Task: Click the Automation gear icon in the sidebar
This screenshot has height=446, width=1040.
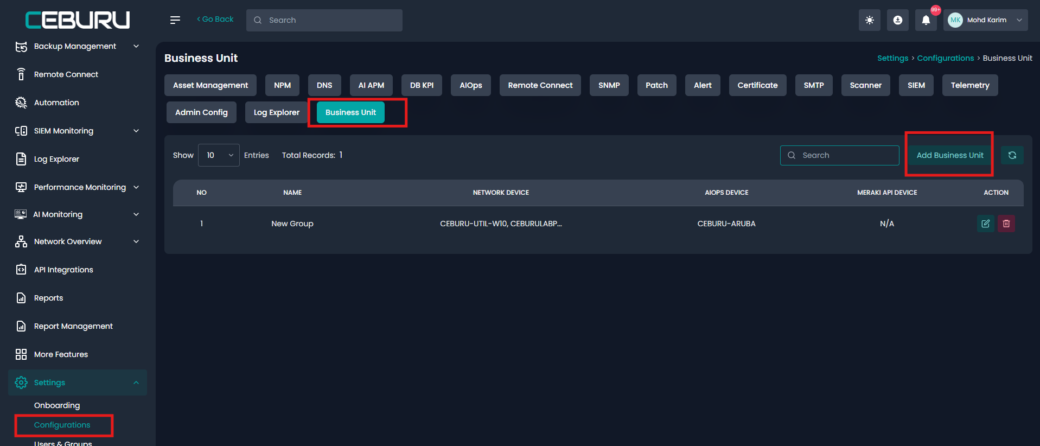Action: click(x=21, y=103)
